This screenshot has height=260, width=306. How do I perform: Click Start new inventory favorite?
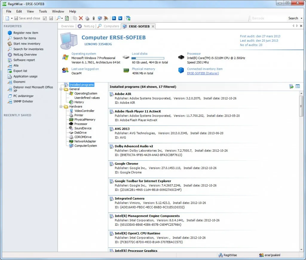(27, 44)
